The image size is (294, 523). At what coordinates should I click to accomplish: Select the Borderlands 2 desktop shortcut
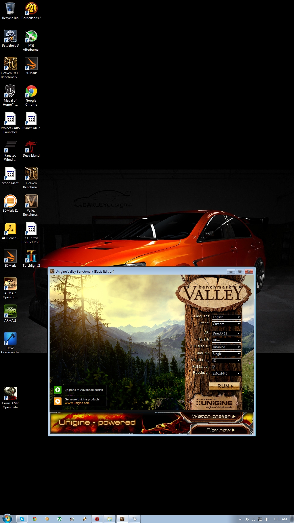click(31, 11)
